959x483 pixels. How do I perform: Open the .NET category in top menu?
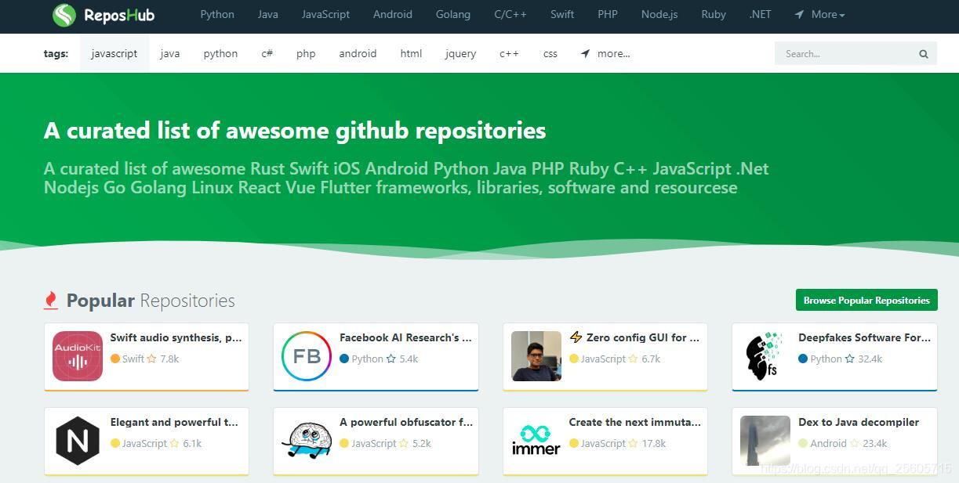(x=760, y=14)
